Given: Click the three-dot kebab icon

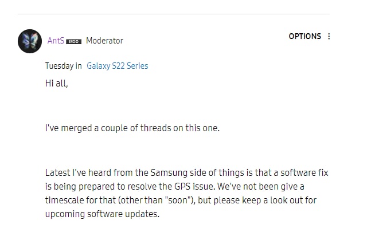Looking at the screenshot, I should (x=329, y=36).
